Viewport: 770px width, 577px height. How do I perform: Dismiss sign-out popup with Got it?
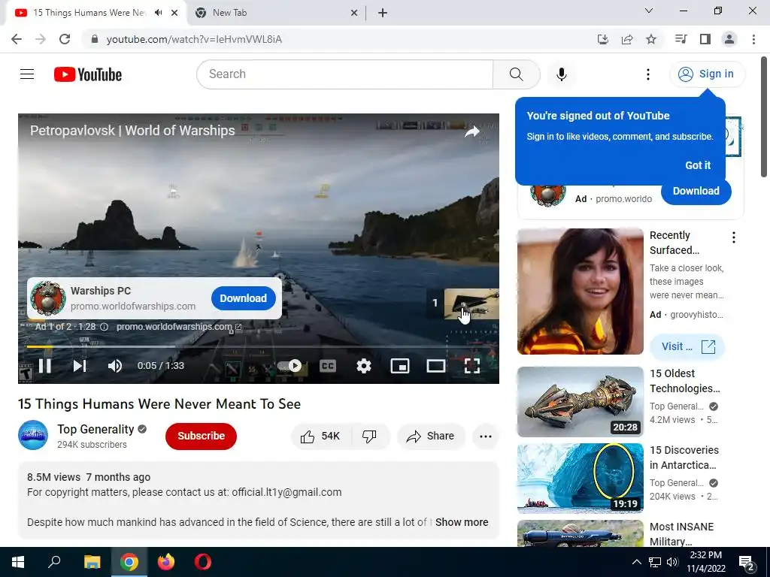click(698, 165)
